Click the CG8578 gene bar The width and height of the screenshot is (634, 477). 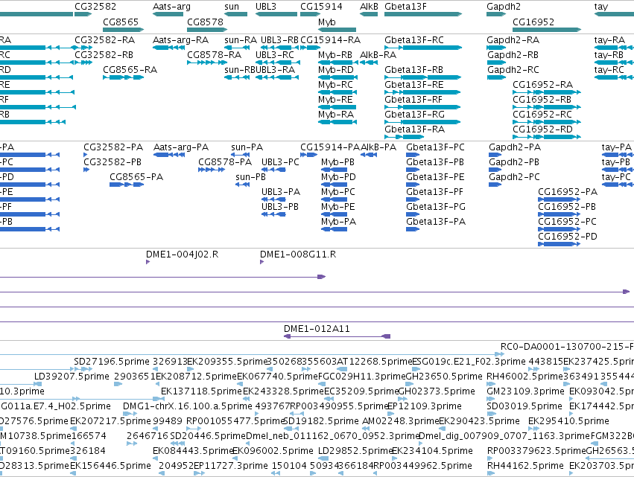tap(207, 30)
